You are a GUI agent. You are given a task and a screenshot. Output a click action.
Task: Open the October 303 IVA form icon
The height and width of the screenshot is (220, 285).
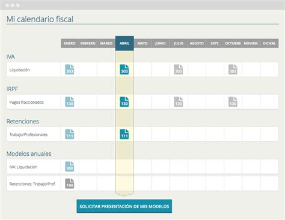tap(233, 70)
